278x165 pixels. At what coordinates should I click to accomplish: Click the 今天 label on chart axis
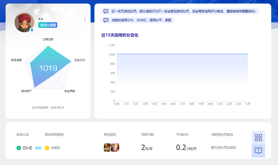248,104
